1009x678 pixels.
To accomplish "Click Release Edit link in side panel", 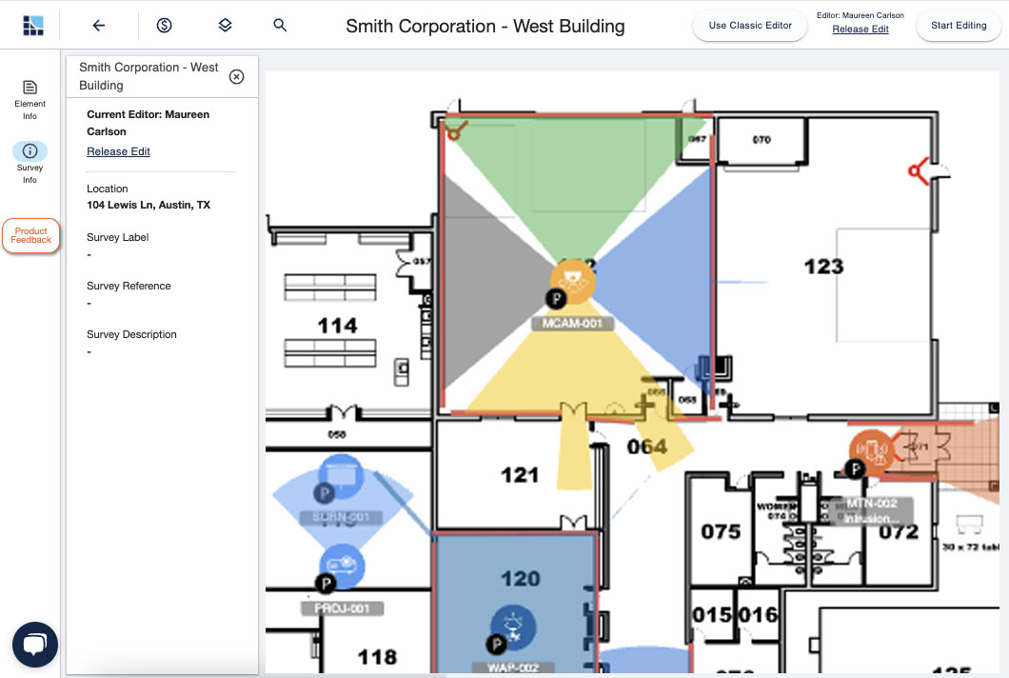I will (x=118, y=151).
